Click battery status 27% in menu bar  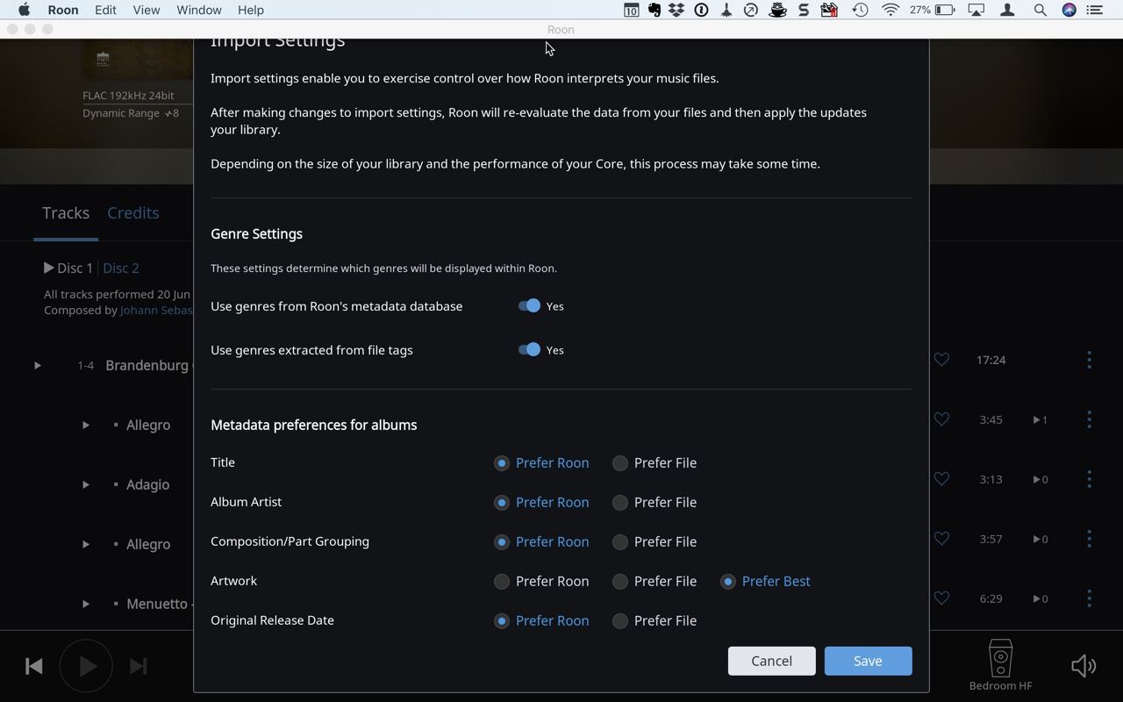[x=932, y=11]
